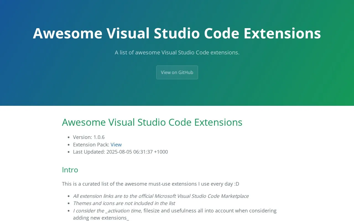Open the Extension Pack View link
This screenshot has width=354, height=221.
(116, 144)
